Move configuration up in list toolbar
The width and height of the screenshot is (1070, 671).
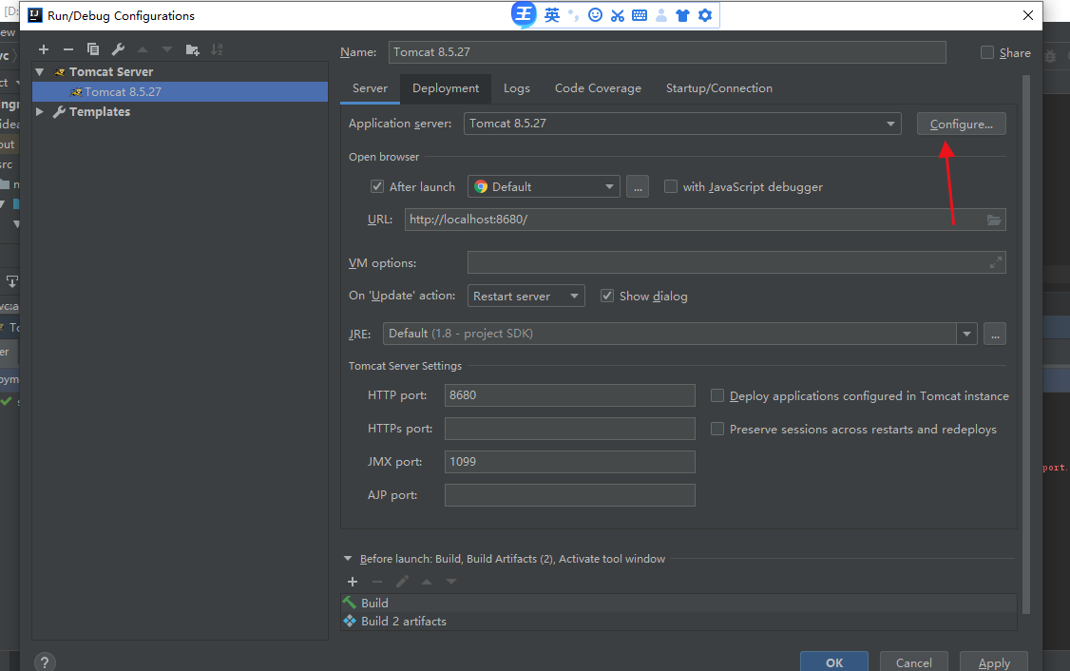point(143,49)
